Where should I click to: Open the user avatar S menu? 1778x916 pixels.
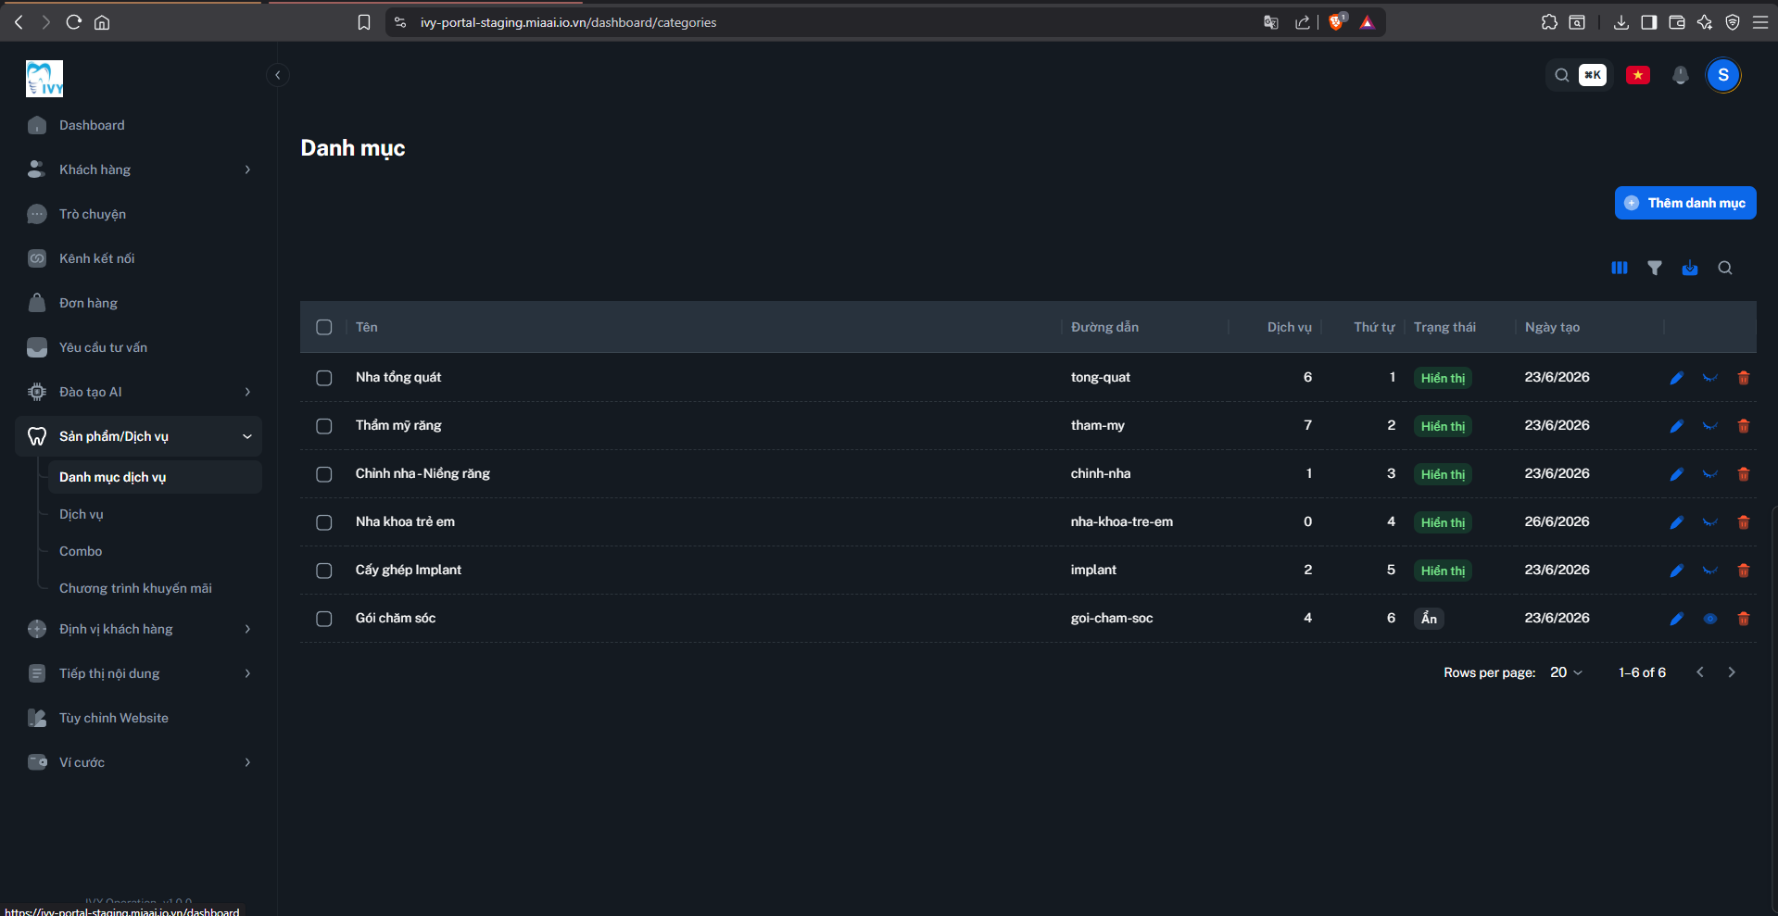[x=1722, y=75]
